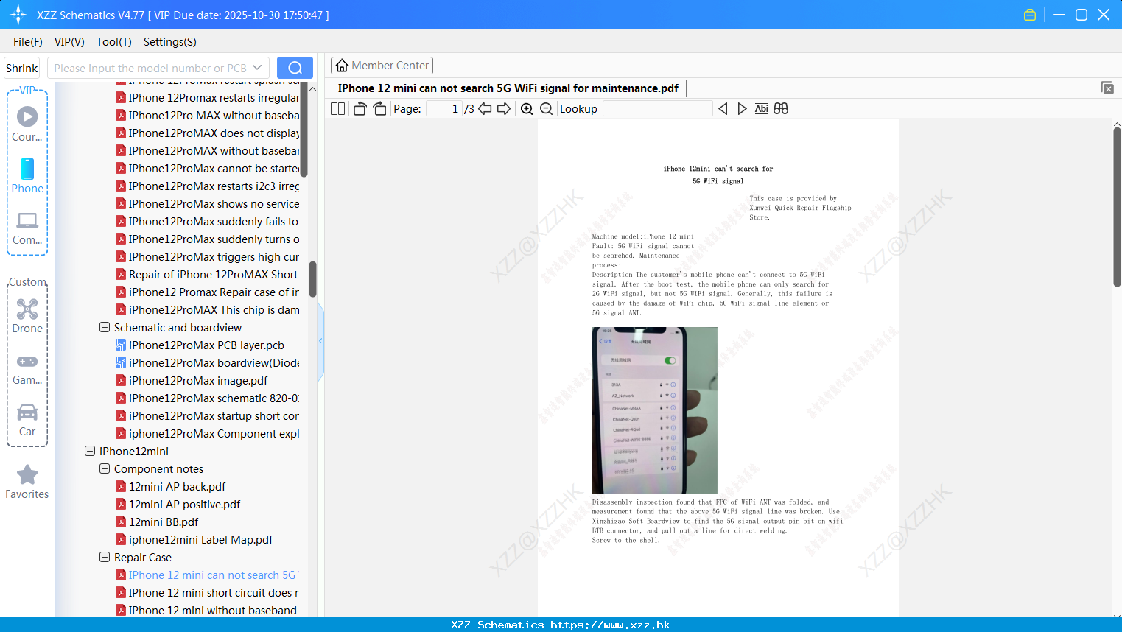Click the binoculars search icon
This screenshot has width=1122, height=632.
781,109
